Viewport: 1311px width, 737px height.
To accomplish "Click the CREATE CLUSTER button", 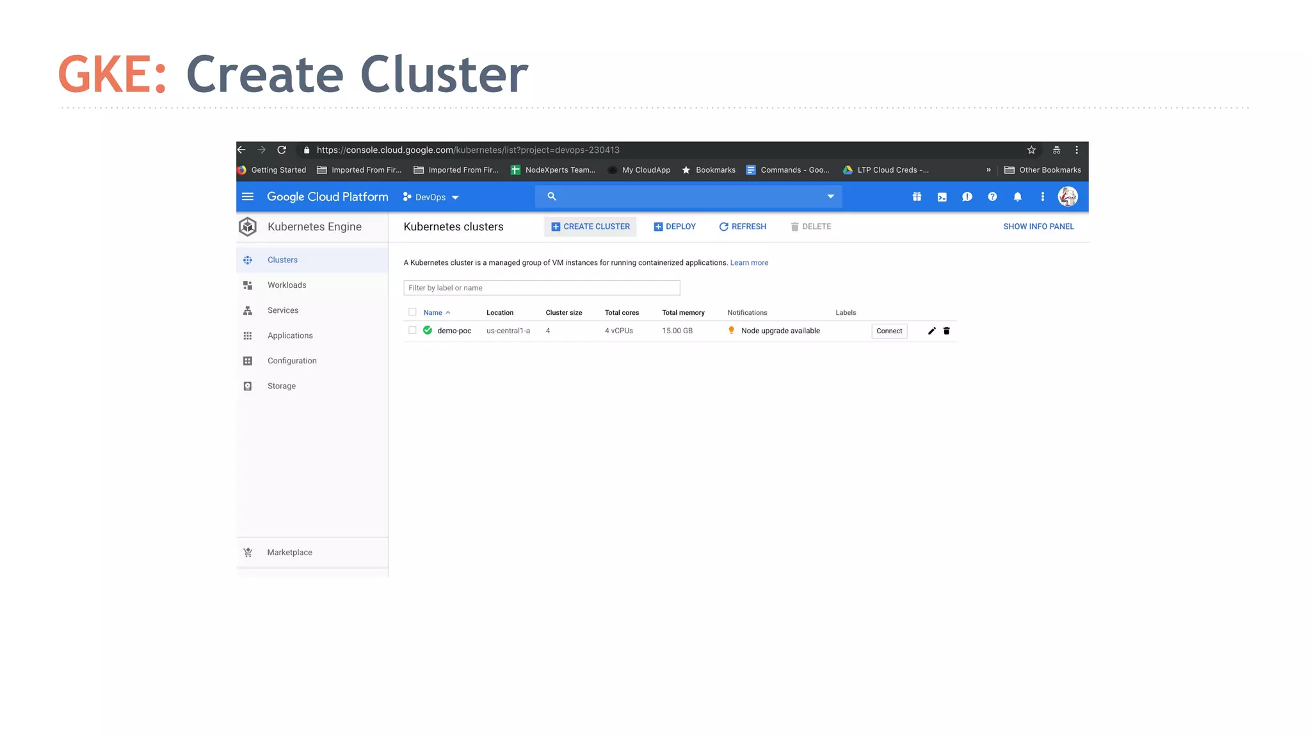I will (x=590, y=226).
